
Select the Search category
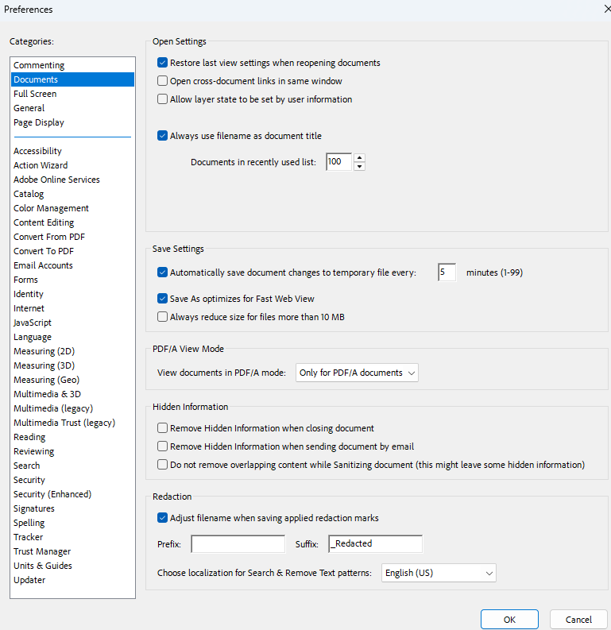[72, 466]
